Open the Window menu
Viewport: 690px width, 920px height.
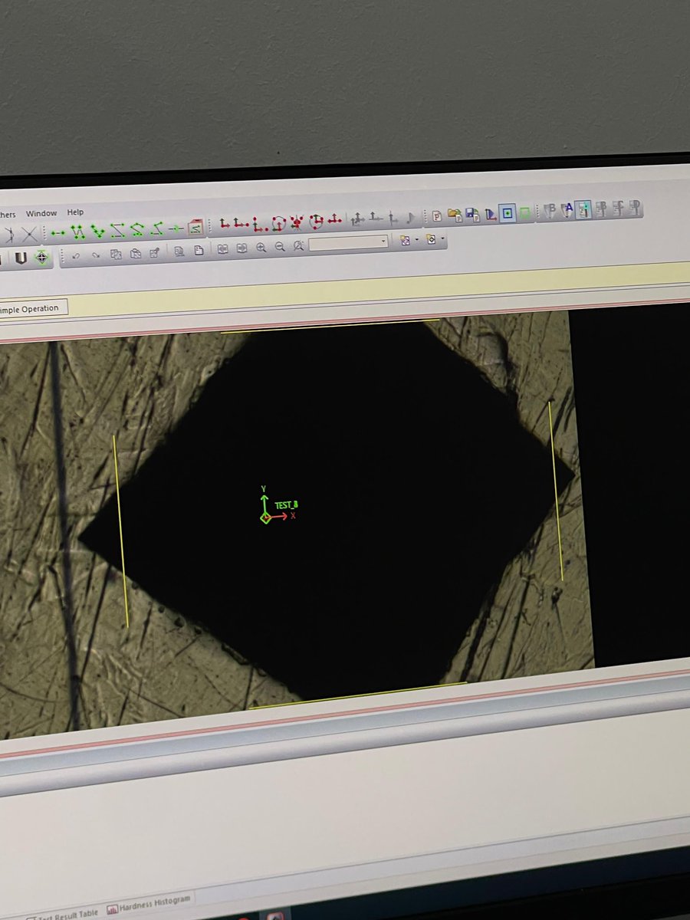tap(41, 213)
